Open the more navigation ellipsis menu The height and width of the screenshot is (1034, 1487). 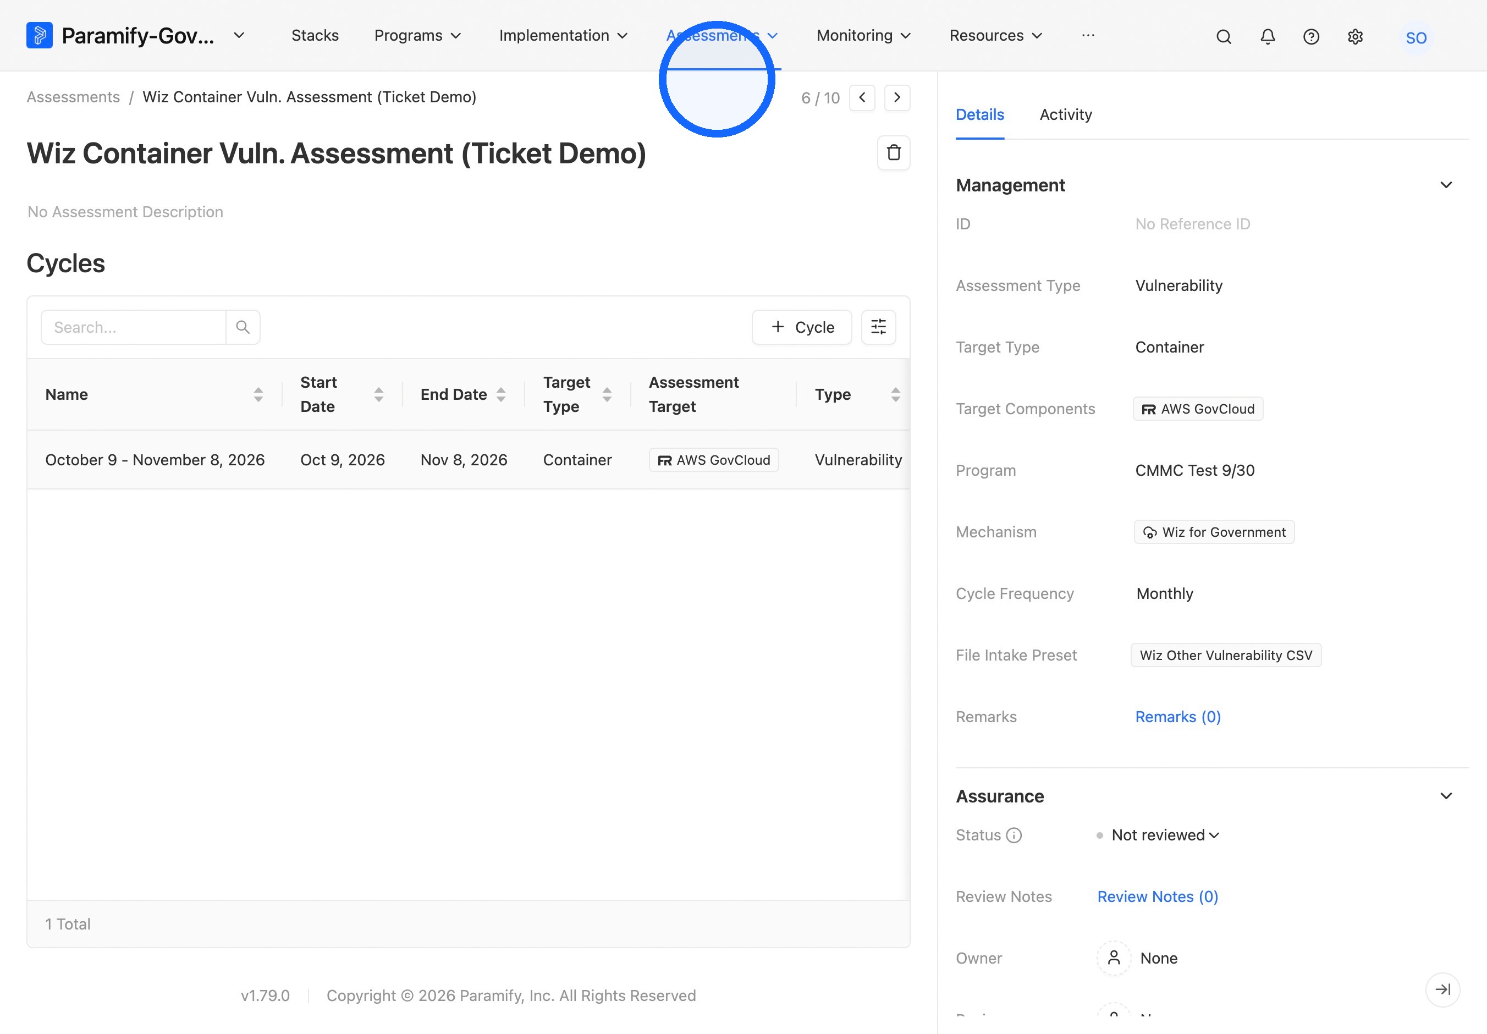(x=1088, y=36)
